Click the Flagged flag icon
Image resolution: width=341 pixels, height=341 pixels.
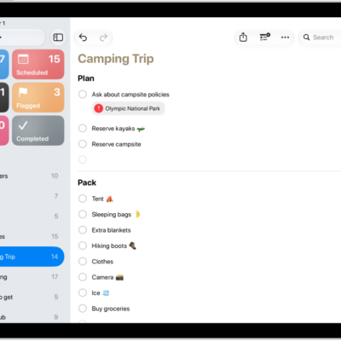pyautogui.click(x=23, y=92)
